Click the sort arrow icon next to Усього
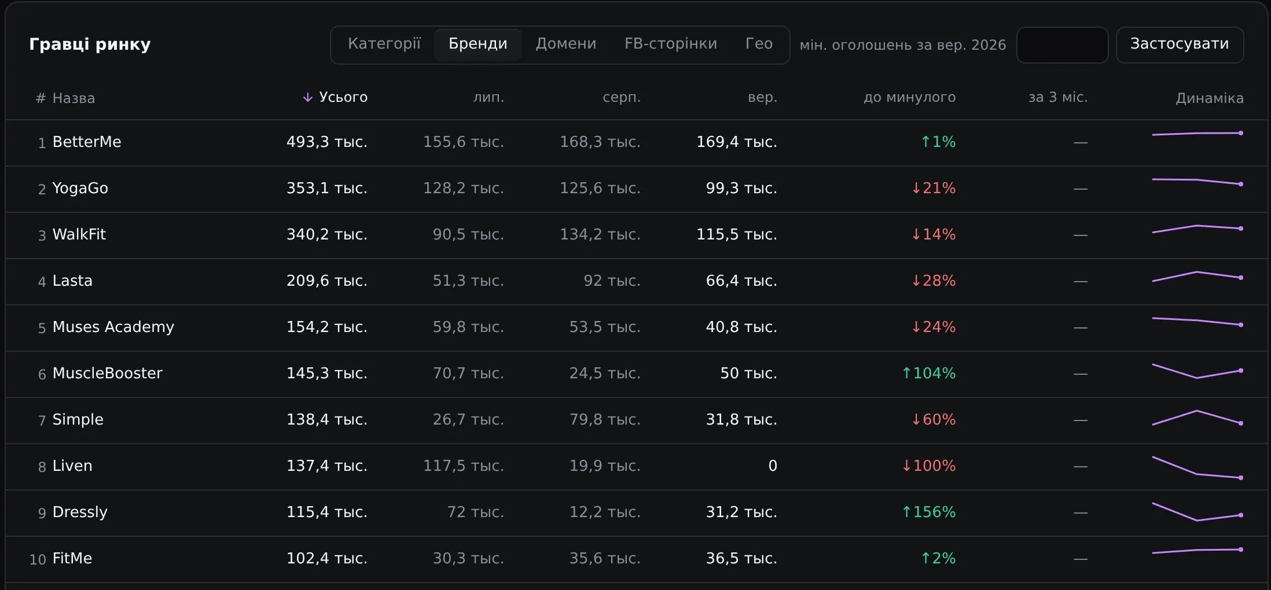1271x590 pixels. tap(308, 97)
